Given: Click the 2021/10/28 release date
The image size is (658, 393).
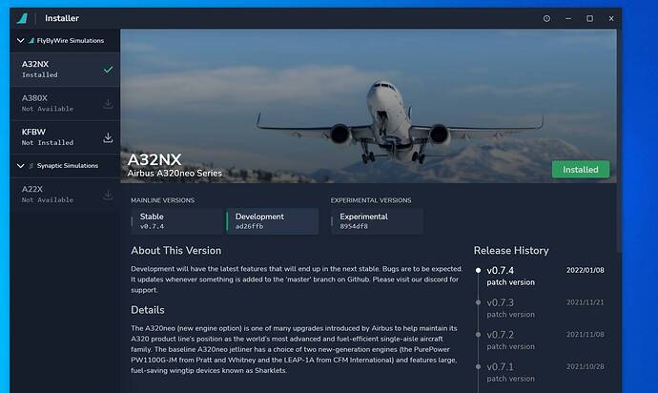Looking at the screenshot, I should [x=585, y=366].
